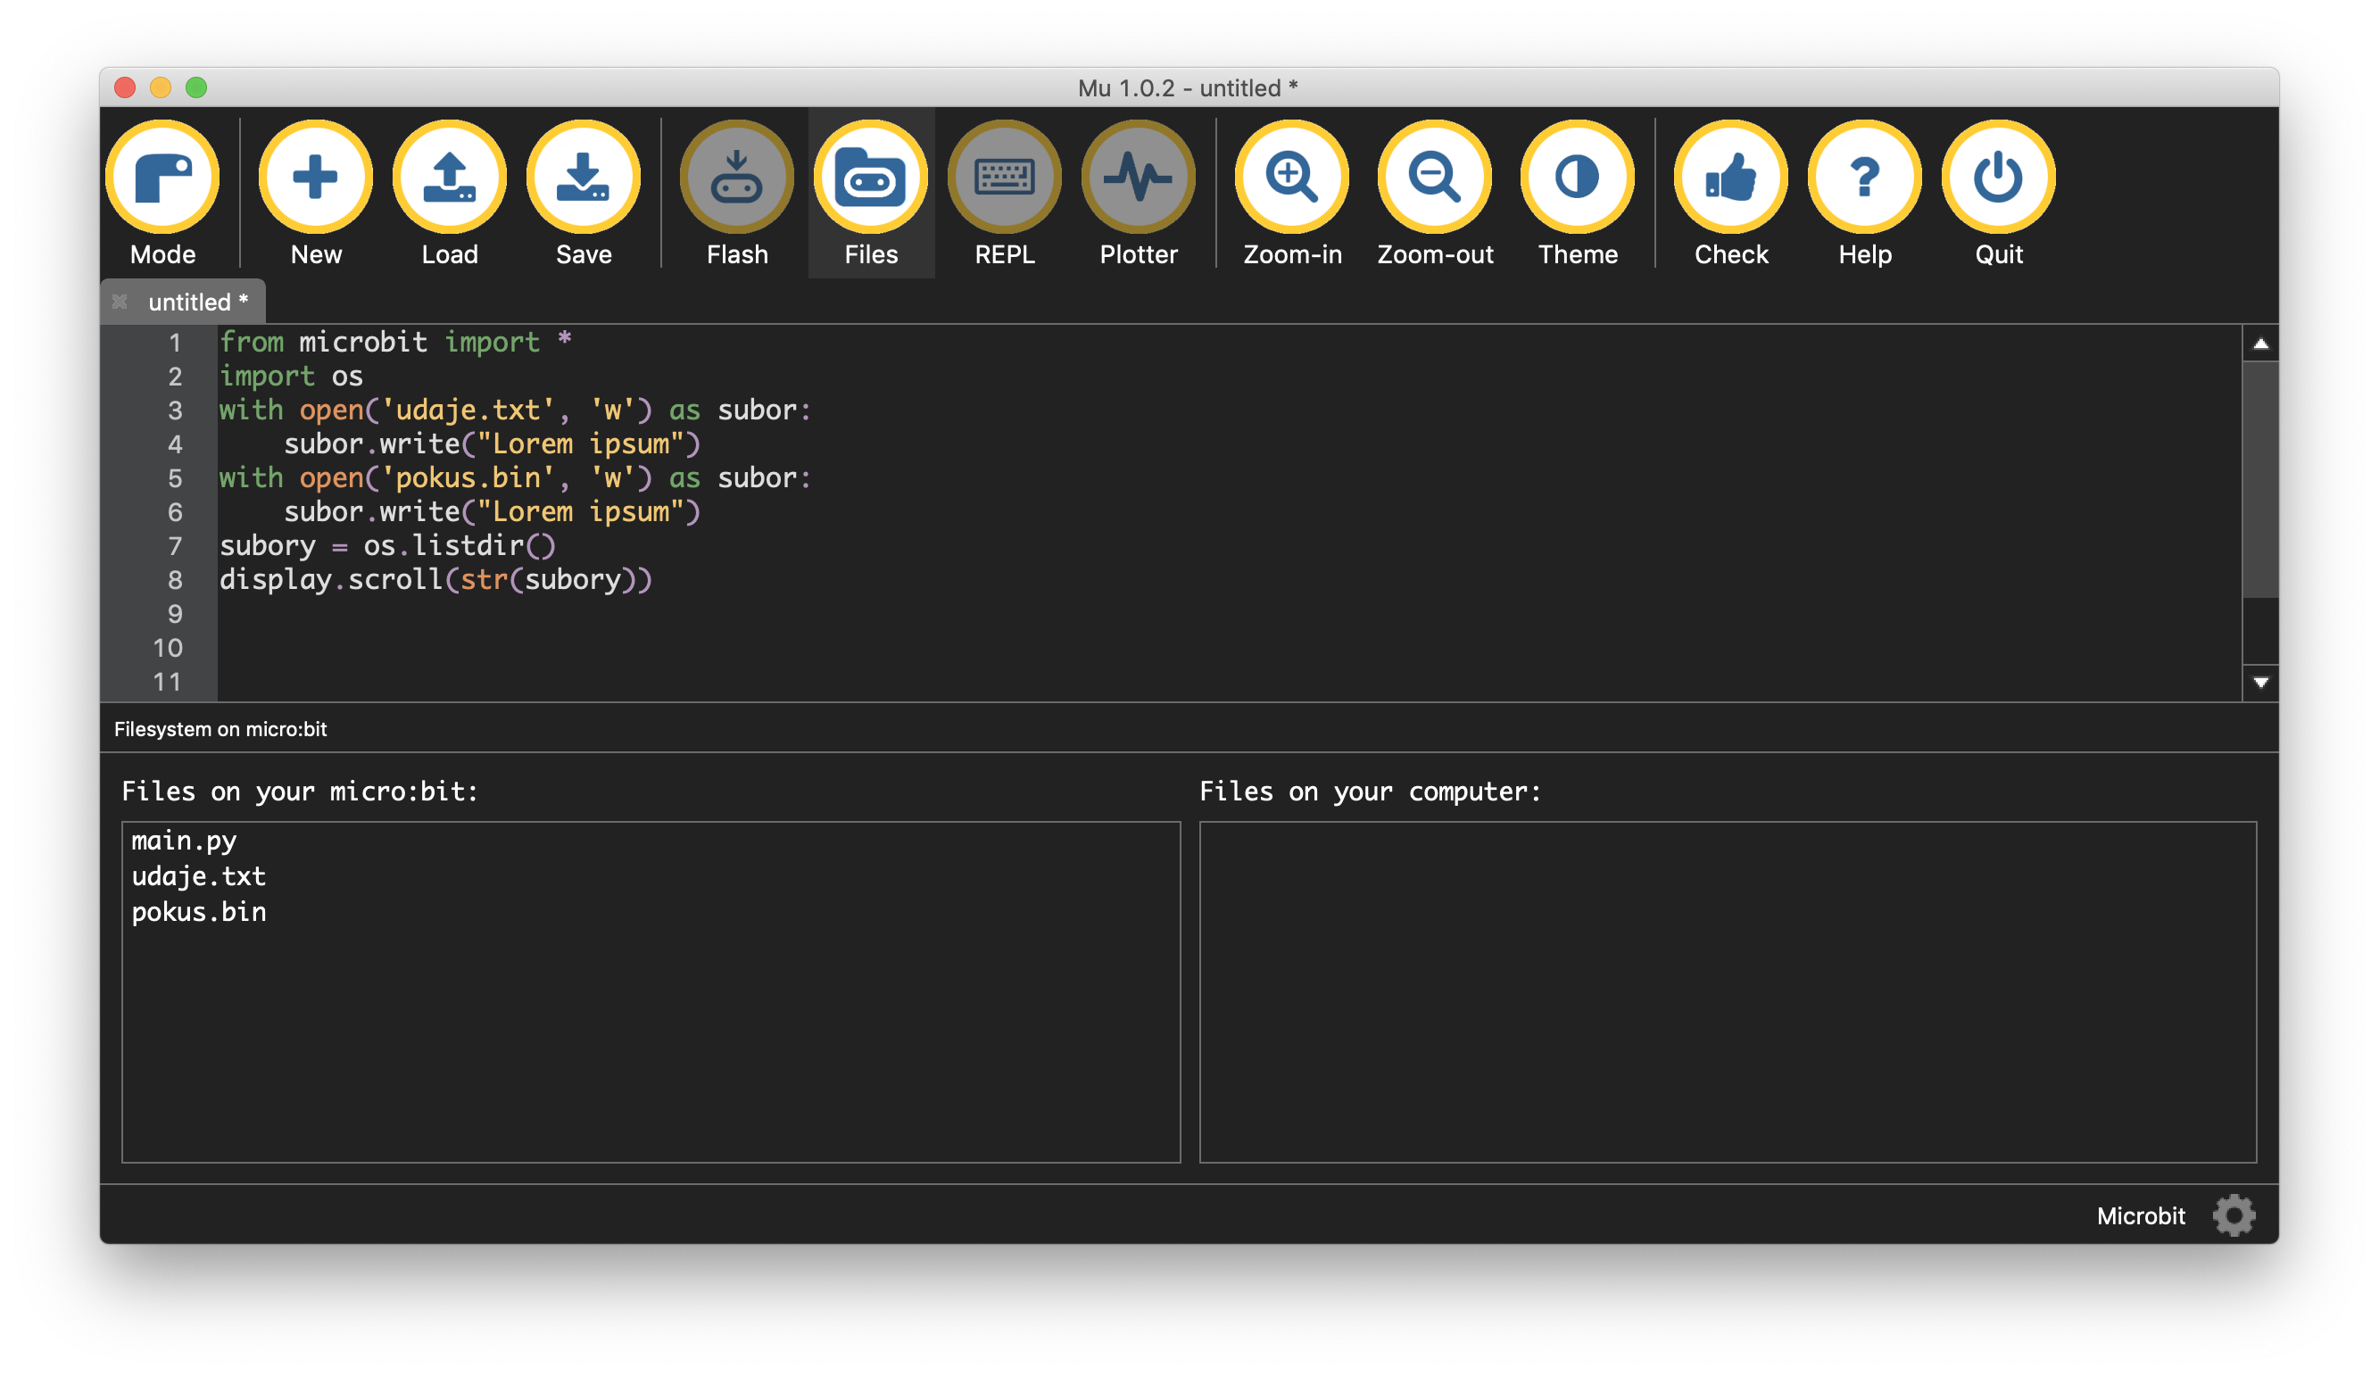The height and width of the screenshot is (1376, 2379).
Task: Select pokus.bin file on micro:bit
Action: pos(198,913)
